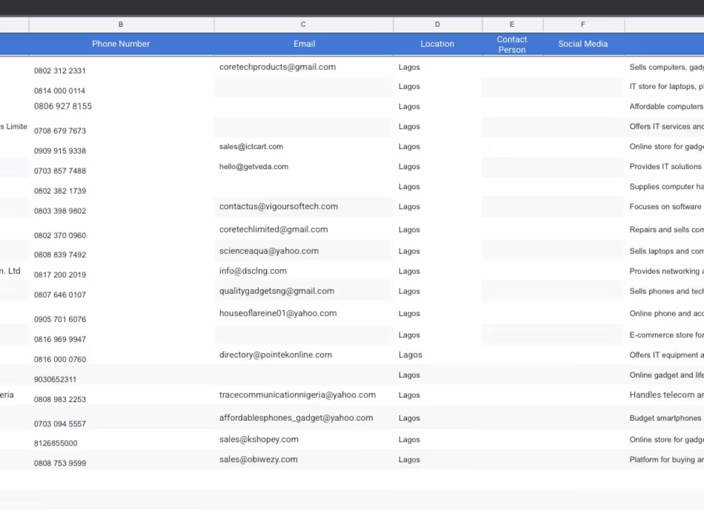
Task: Click the Social Media header cell
Action: [x=583, y=44]
